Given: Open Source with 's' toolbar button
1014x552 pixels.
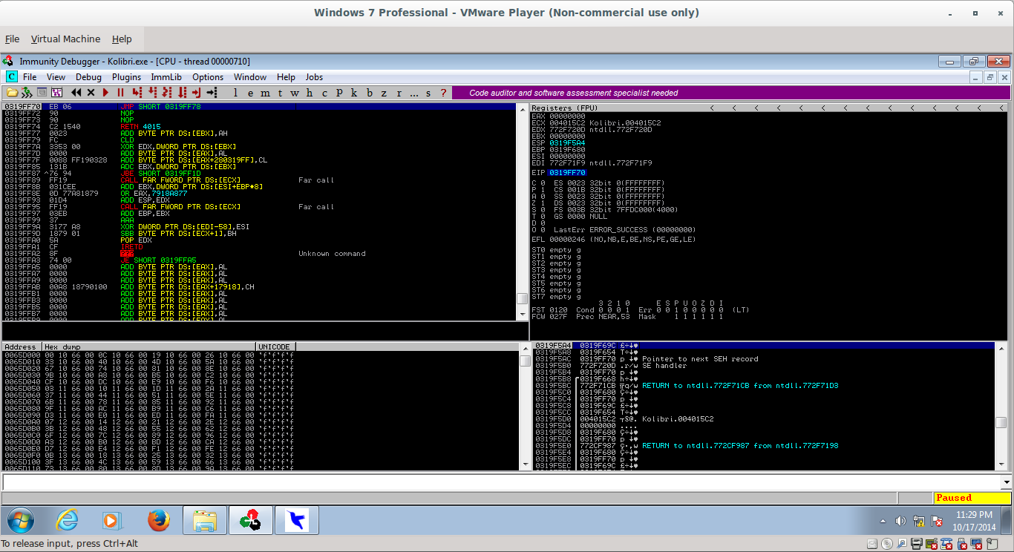Looking at the screenshot, I should 428,93.
